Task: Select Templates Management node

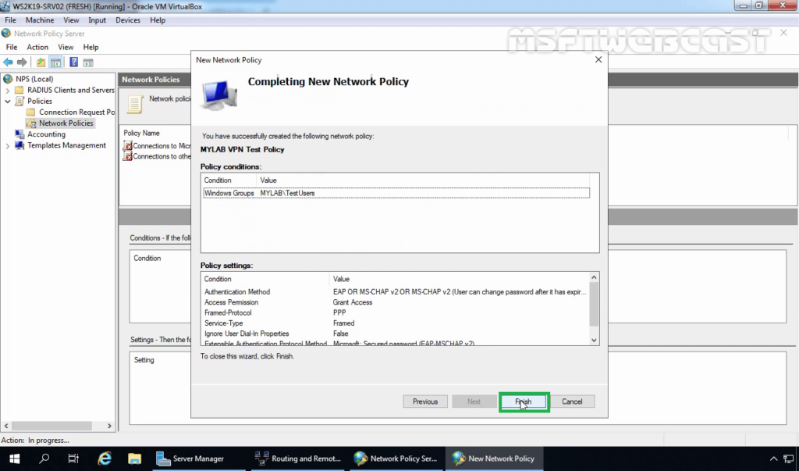Action: click(x=66, y=145)
